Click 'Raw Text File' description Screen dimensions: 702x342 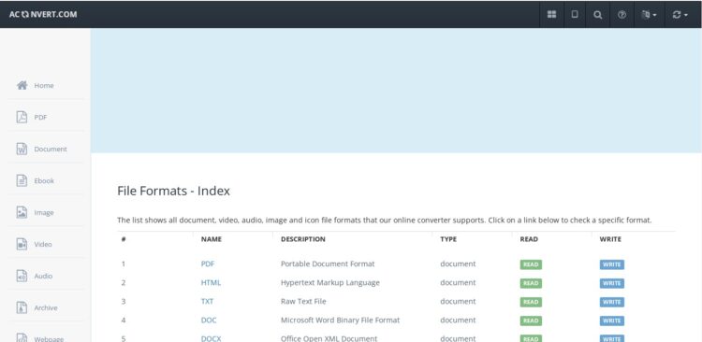pyautogui.click(x=303, y=301)
